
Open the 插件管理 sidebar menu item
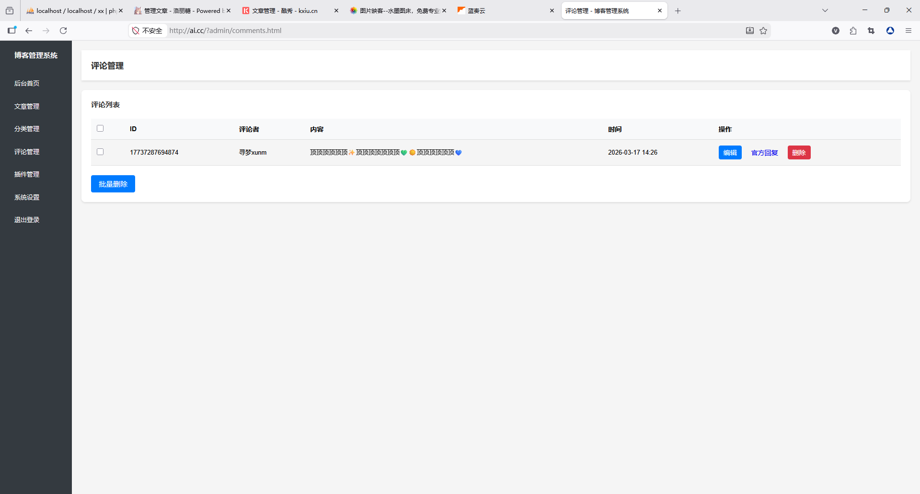(x=27, y=174)
